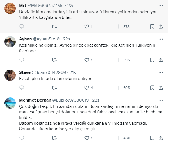Retweet Mehmet Berkan's tweet
Viewport: 169px width, 144px height.
click(x=55, y=138)
